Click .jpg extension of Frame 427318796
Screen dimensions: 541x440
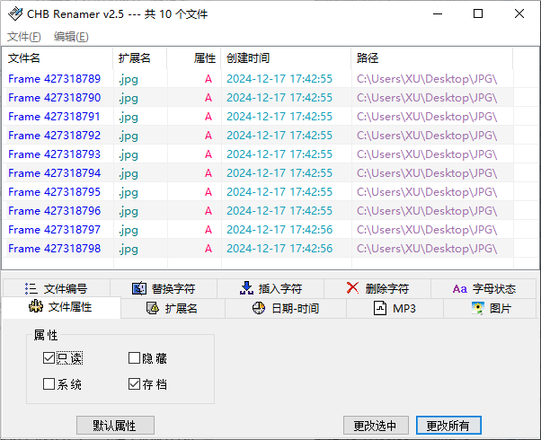pos(129,211)
